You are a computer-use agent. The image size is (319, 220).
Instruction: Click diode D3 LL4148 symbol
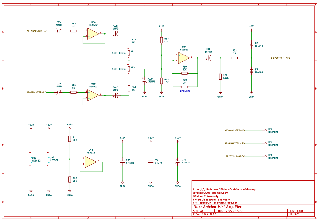(x=251, y=71)
